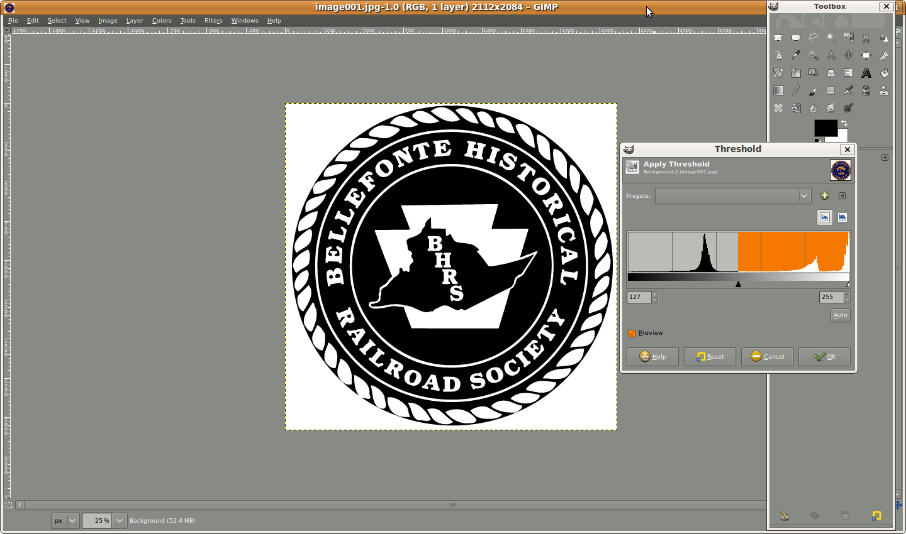Pick the Crop knife tool
The width and height of the screenshot is (906, 534).
(884, 55)
